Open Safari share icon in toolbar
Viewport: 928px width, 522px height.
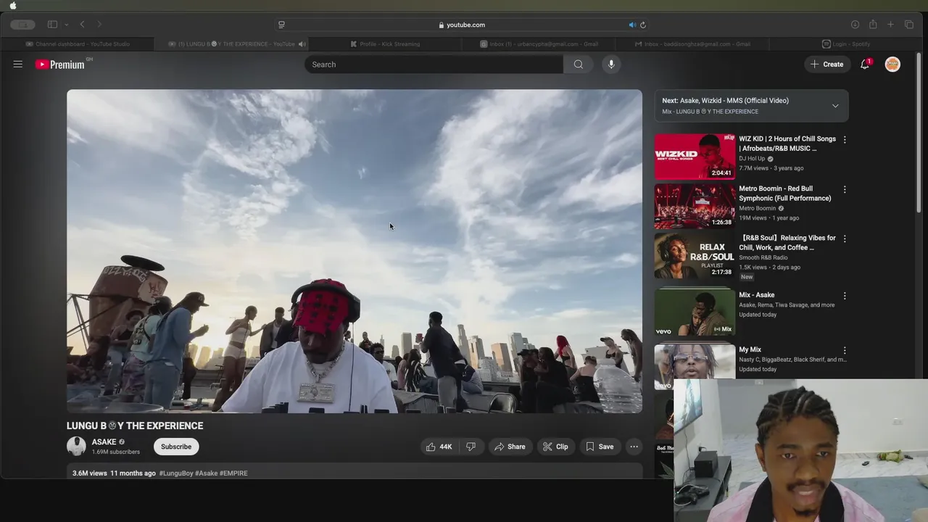tap(873, 25)
